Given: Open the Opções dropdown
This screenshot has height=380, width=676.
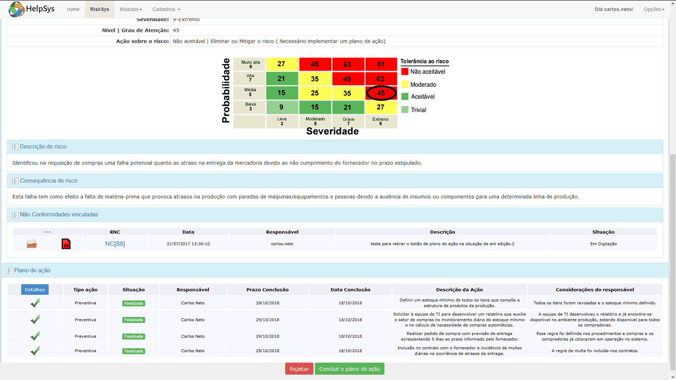Looking at the screenshot, I should [654, 9].
